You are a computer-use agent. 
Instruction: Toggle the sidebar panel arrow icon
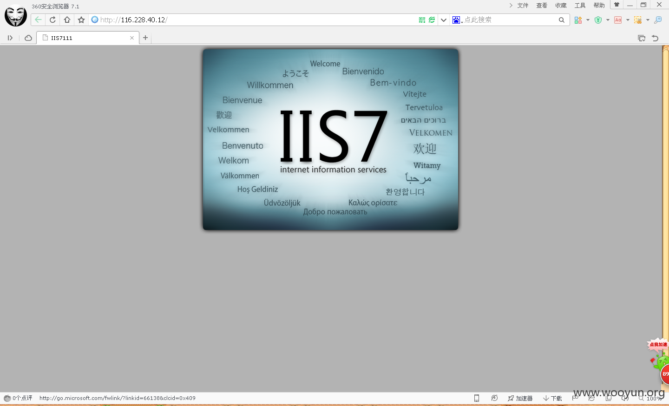coord(10,38)
